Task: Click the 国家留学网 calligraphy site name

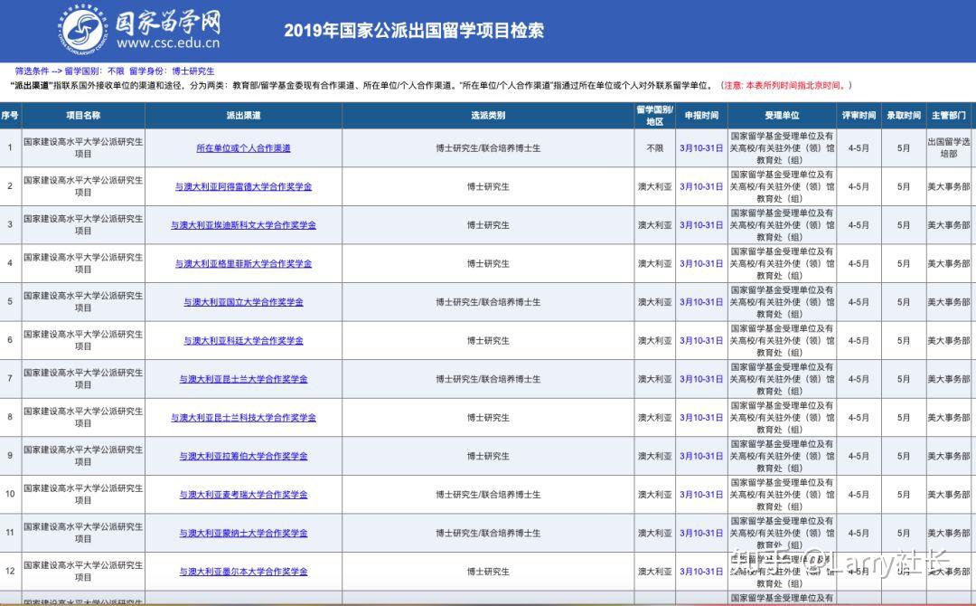Action: (x=168, y=21)
